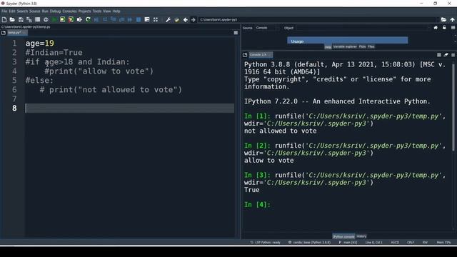Start debugging with Debug file icon
The height and width of the screenshot is (257, 457).
[x=96, y=19]
